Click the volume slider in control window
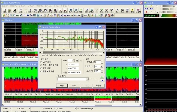 [169, 6]
